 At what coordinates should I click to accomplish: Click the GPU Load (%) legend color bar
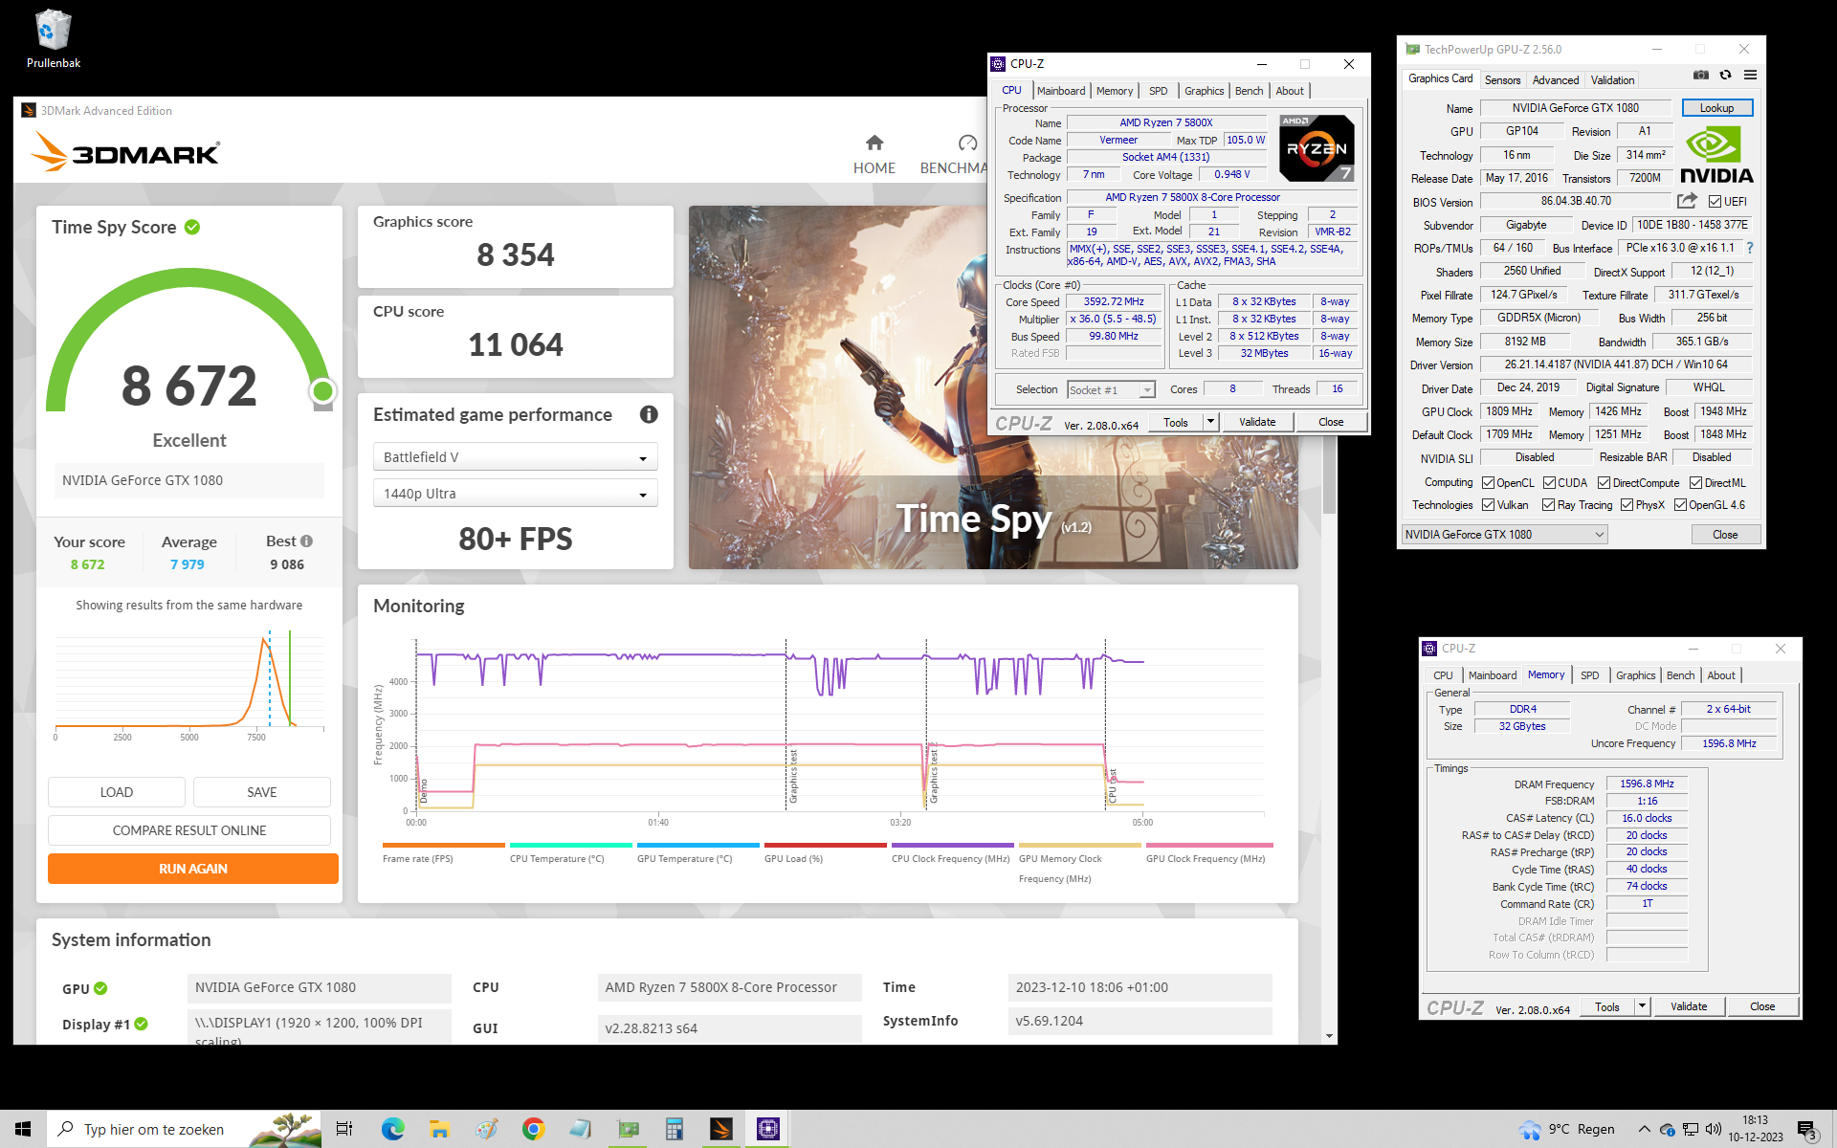[825, 845]
